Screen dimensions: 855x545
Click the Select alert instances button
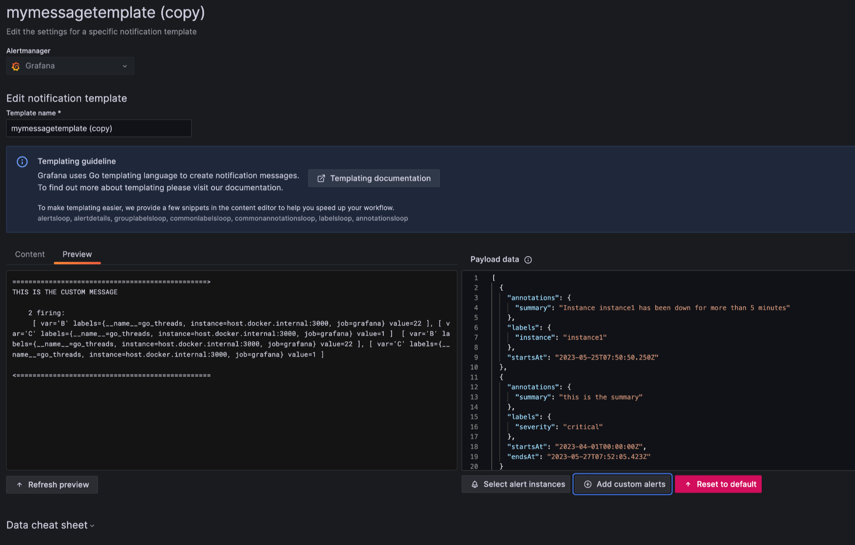516,484
